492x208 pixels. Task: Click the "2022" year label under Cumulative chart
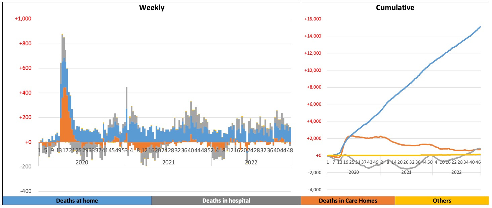pyautogui.click(x=456, y=172)
